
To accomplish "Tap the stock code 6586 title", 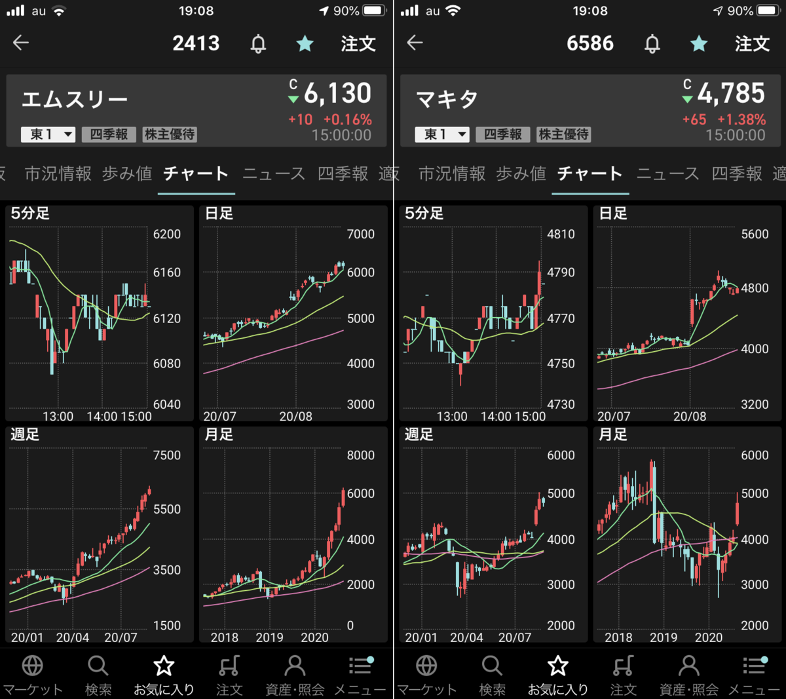I will (x=590, y=44).
